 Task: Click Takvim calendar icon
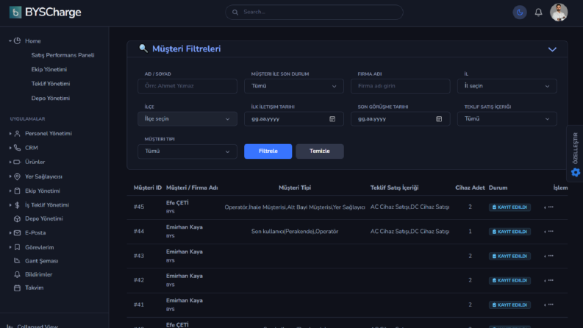17,288
